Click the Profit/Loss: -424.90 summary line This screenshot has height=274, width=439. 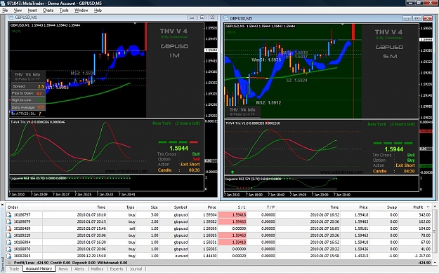70,263
